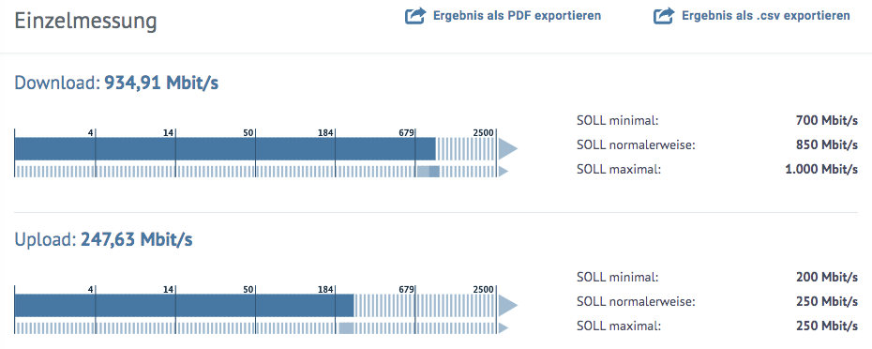872x349 pixels.
Task: Click the Download SOLL maximal 1.000 Mbit/s value
Action: (x=821, y=169)
